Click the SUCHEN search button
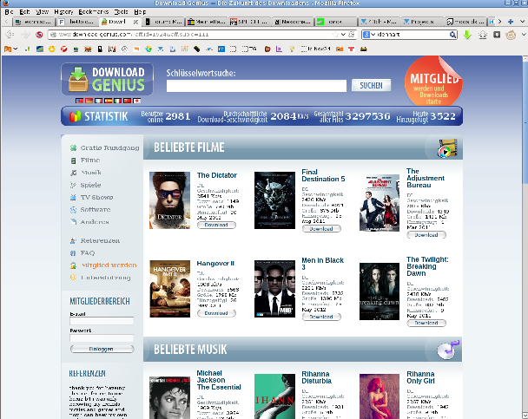This screenshot has width=528, height=419. click(371, 85)
